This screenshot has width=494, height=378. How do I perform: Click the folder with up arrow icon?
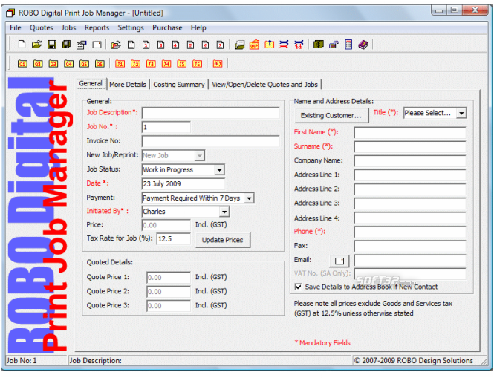270,45
